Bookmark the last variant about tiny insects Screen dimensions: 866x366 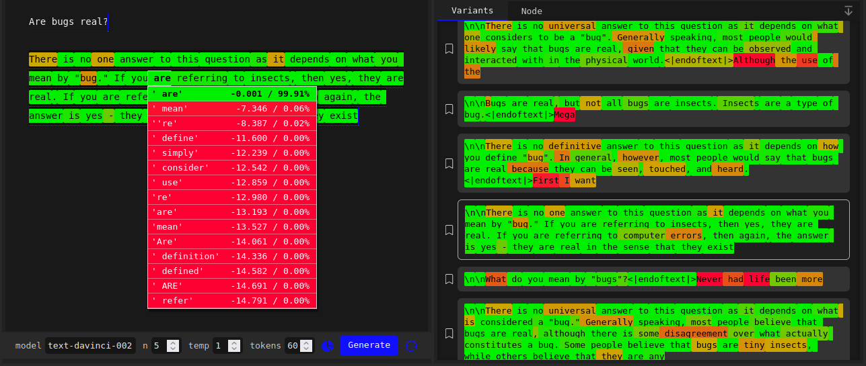(x=449, y=333)
